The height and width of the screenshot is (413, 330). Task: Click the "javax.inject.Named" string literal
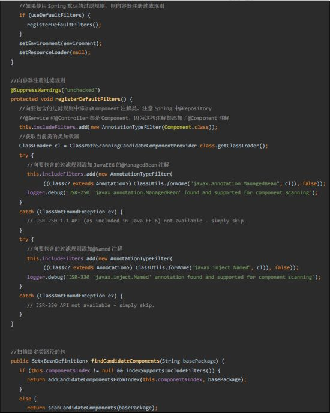coord(221,267)
